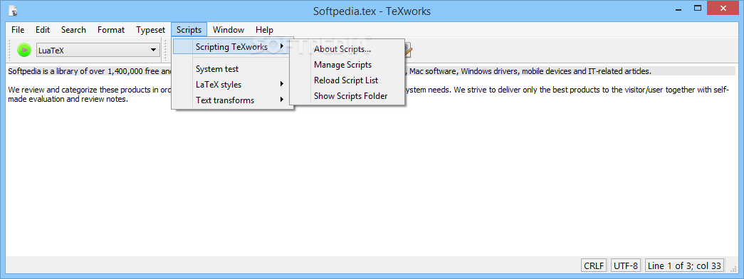Open the Format menu
The width and height of the screenshot is (744, 279).
111,30
